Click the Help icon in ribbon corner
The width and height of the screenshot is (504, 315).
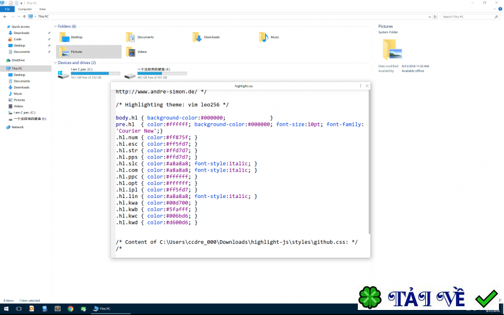coord(500,9)
